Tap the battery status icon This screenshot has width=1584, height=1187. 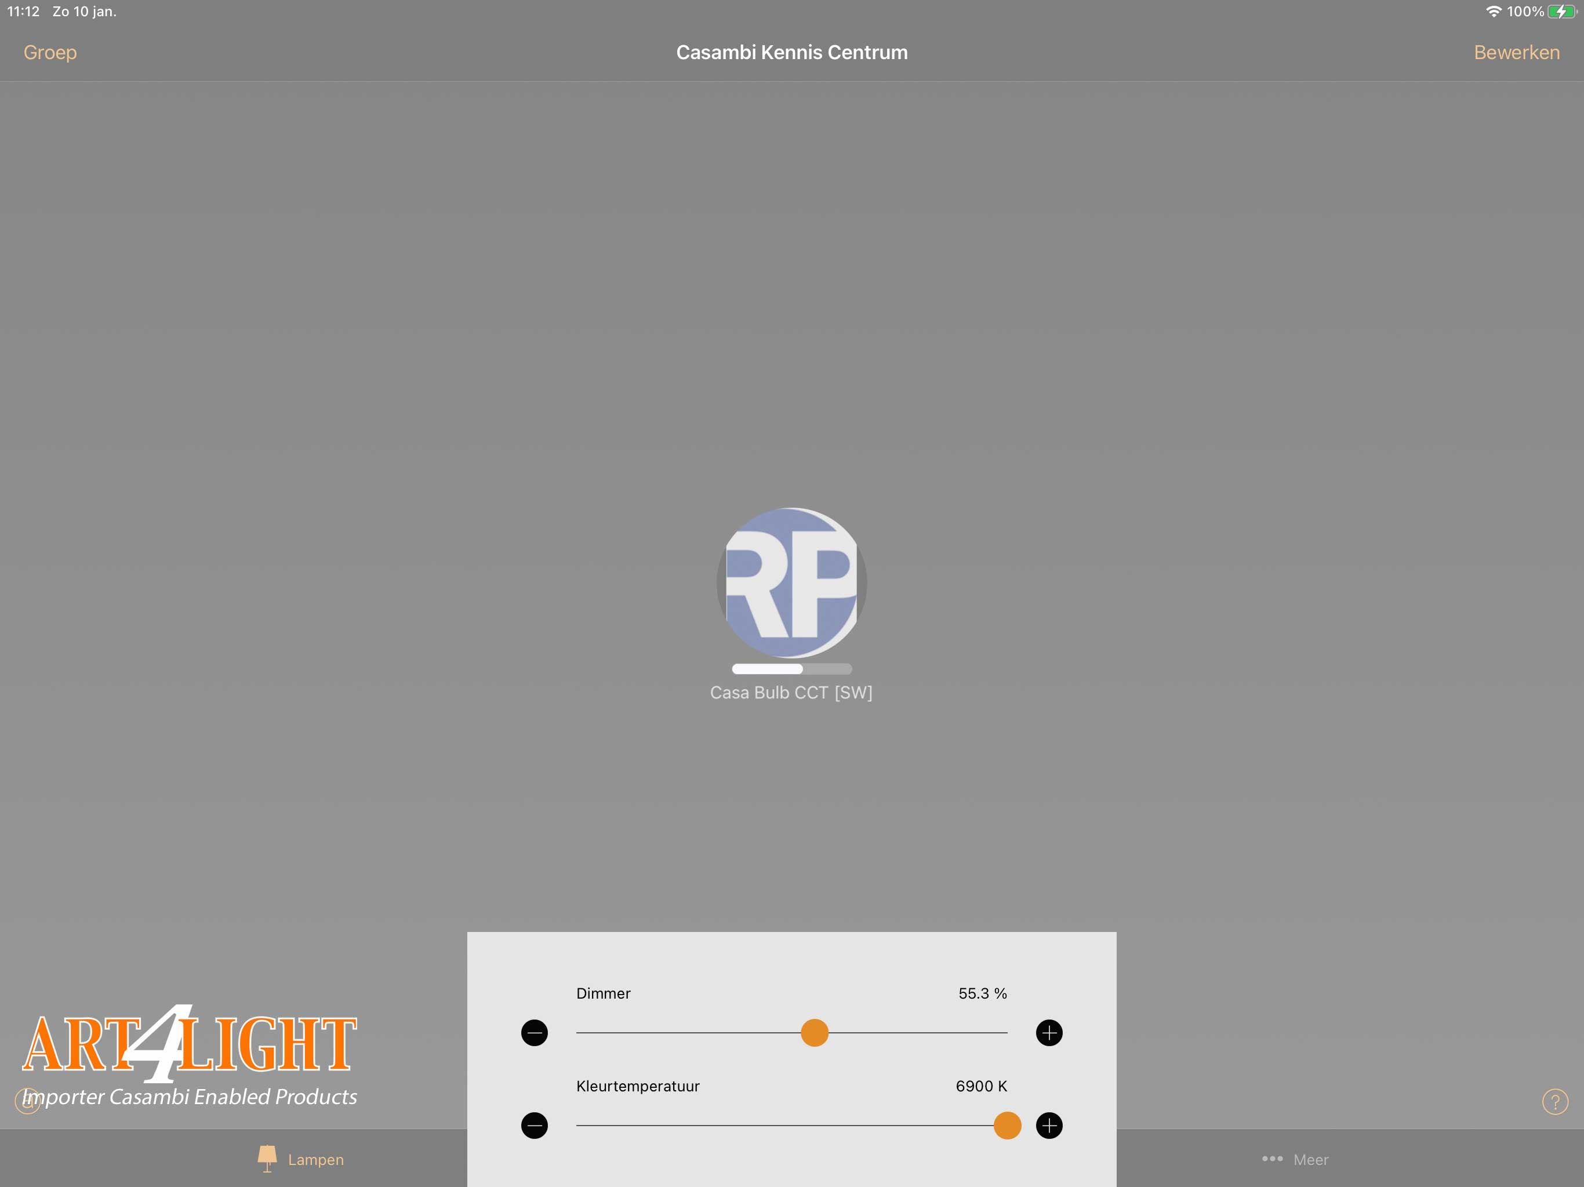click(x=1563, y=12)
